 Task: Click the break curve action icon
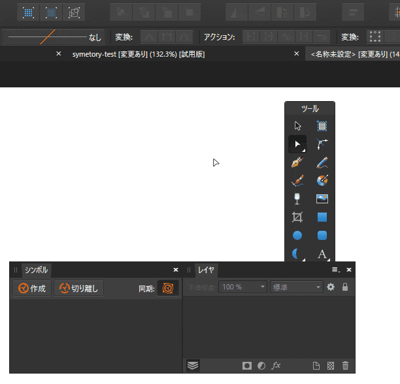[x=251, y=37]
